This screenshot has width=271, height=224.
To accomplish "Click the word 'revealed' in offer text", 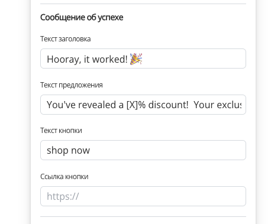I will [x=97, y=105].
